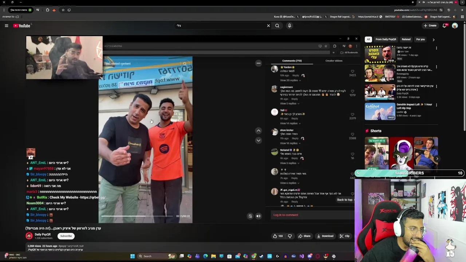Select the Related filter chip
Image resolution: width=466 pixels, height=262 pixels.
click(406, 39)
